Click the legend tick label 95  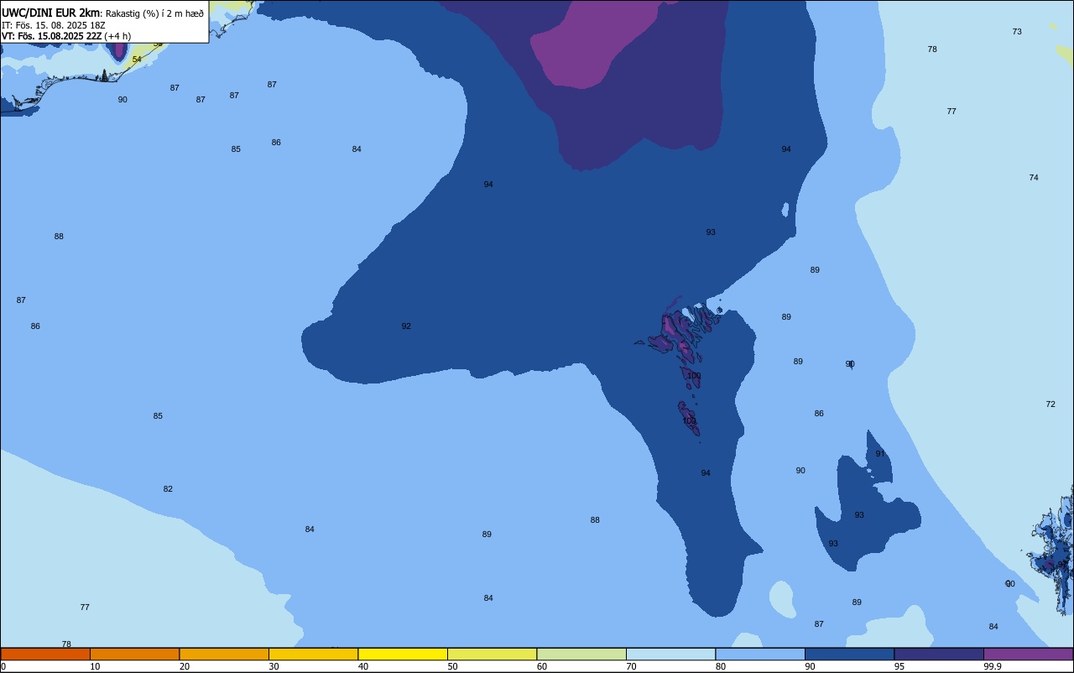899,666
